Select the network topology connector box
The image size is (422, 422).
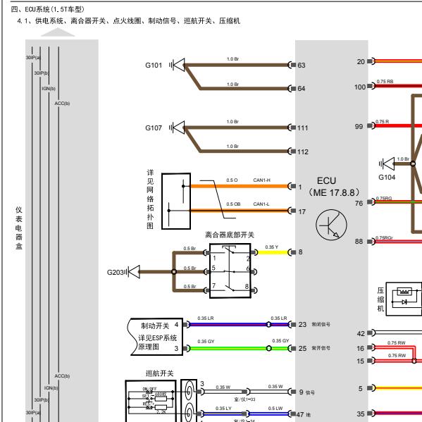point(176,201)
